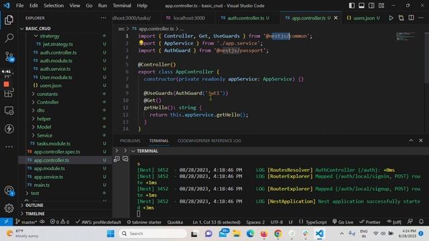Expand the constants folder

48,94
